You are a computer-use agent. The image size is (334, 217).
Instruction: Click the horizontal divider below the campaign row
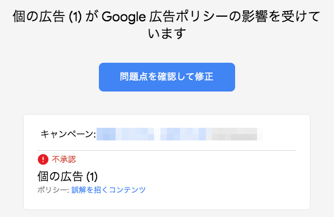[167, 150]
